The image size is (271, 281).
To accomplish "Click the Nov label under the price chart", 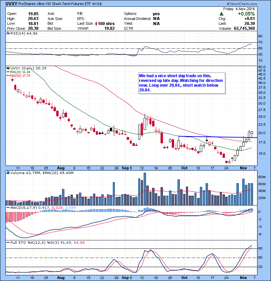I will (243, 168).
